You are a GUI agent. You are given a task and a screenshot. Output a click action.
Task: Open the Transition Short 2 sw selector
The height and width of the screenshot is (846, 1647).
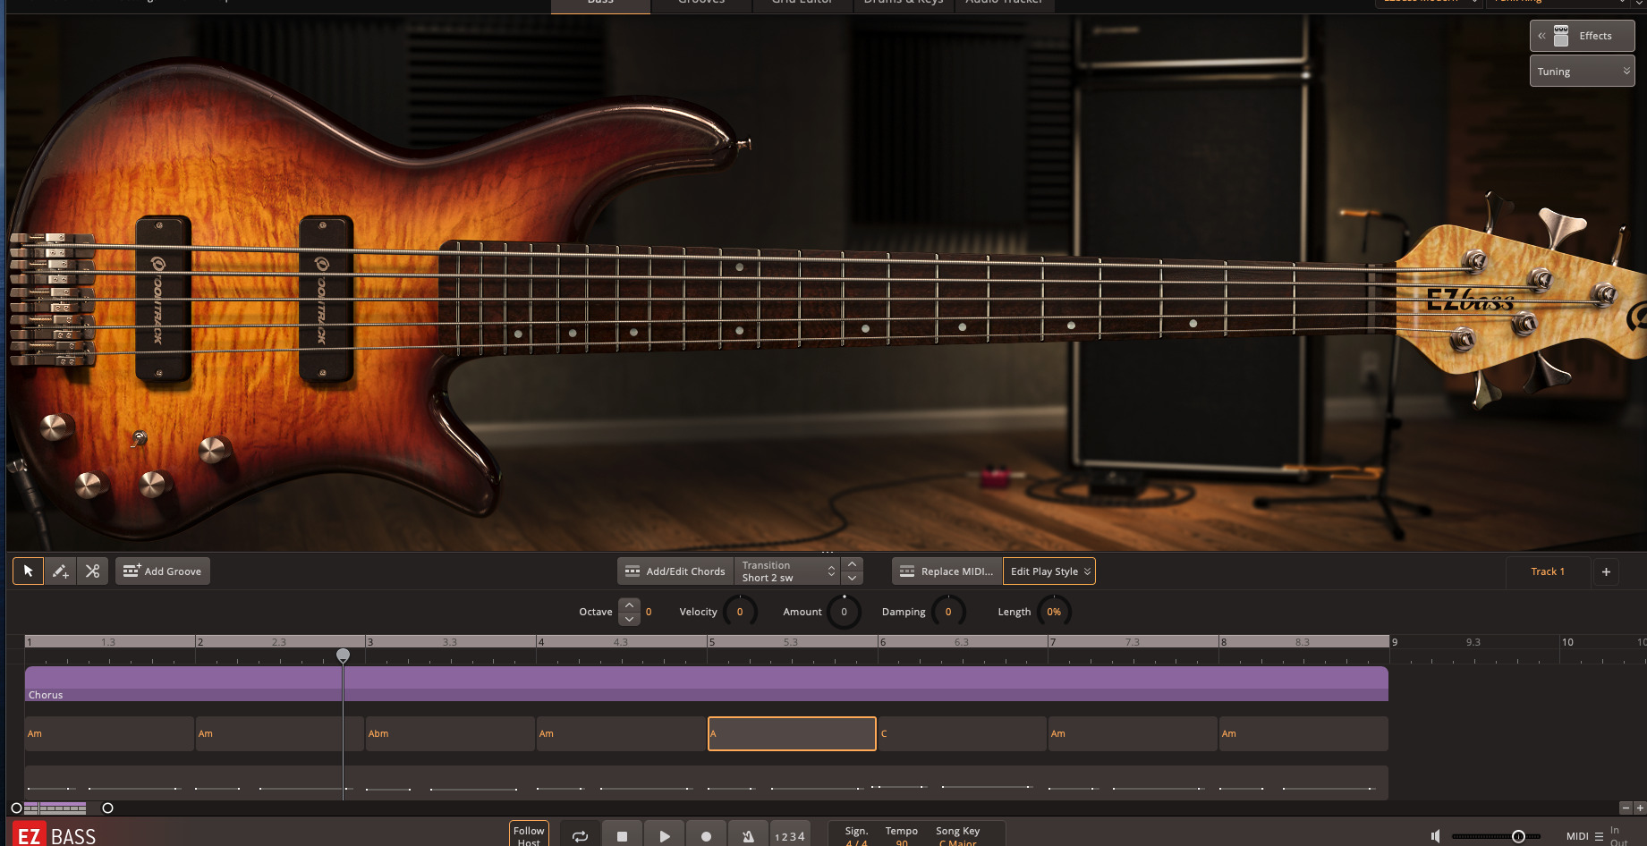click(786, 571)
